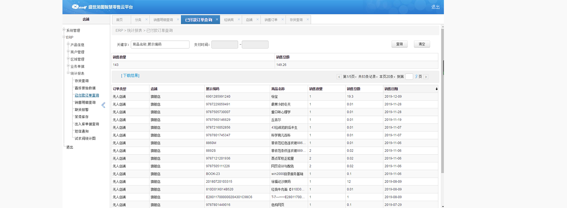Screen dimensions: 567x208
Task: Collapse the ERP tree node
Action: tap(64, 37)
